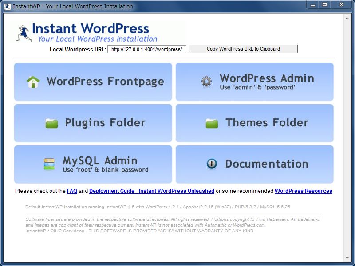
Task: Open the Documentation
Action: coord(254,164)
